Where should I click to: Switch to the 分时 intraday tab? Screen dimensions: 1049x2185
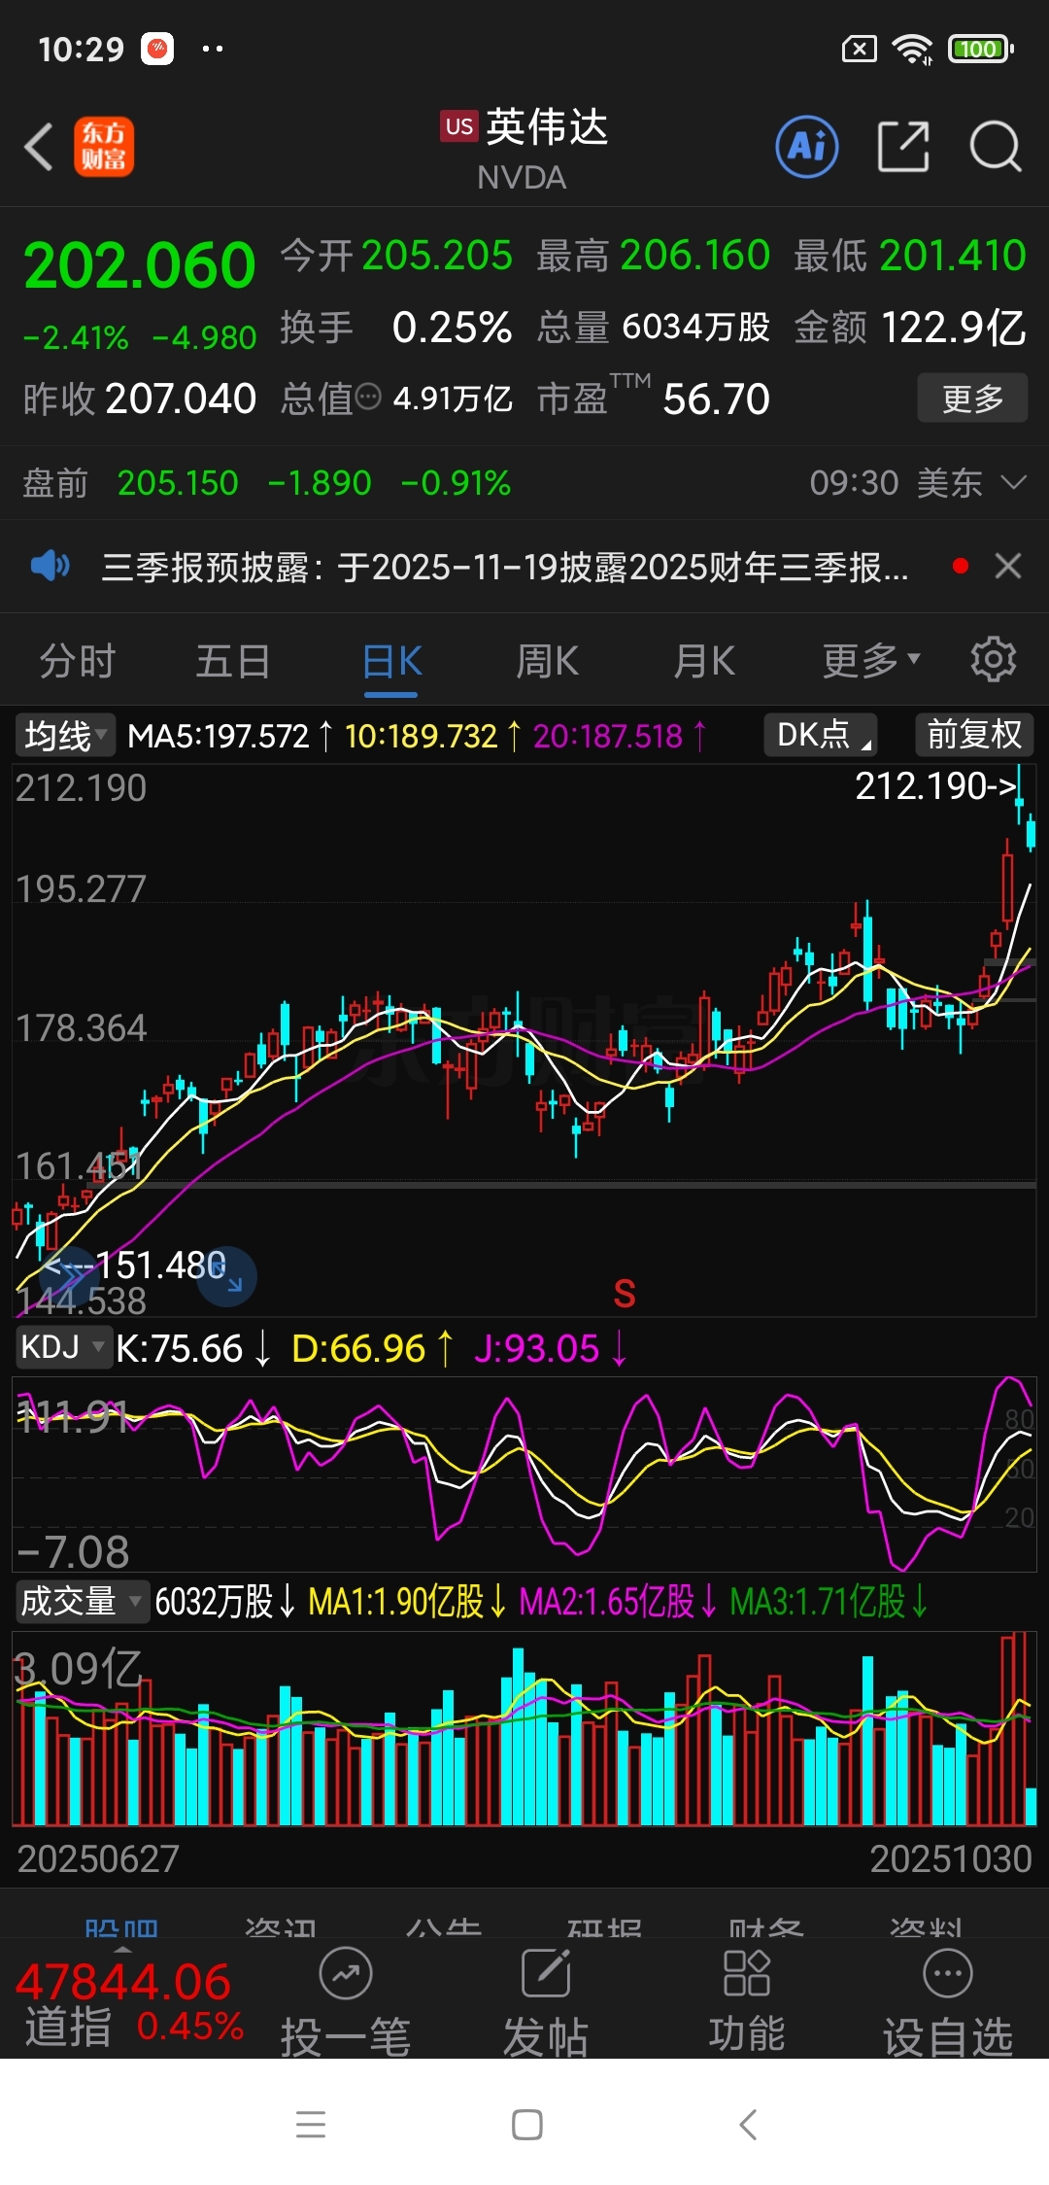(77, 661)
